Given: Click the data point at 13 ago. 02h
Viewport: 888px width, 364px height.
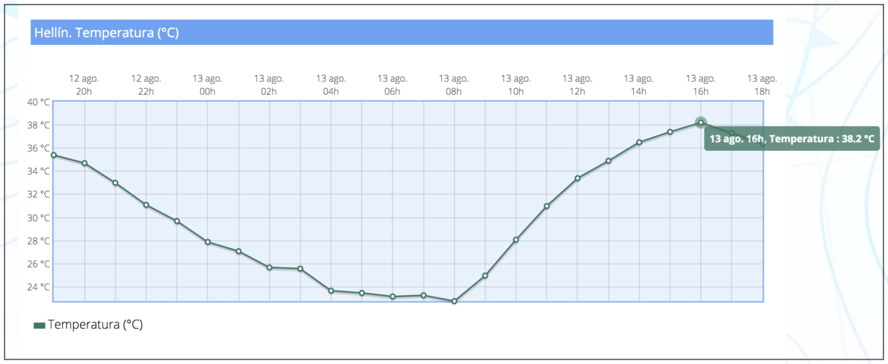Looking at the screenshot, I should [x=270, y=268].
